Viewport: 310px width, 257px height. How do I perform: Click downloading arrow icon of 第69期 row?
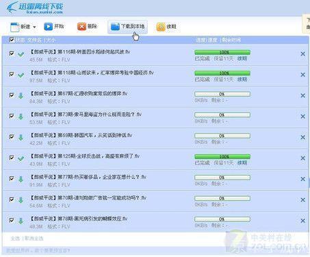21,138
